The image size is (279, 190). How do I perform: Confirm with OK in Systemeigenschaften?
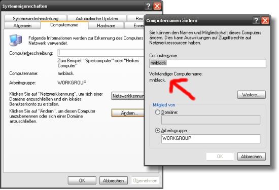pos(82,180)
